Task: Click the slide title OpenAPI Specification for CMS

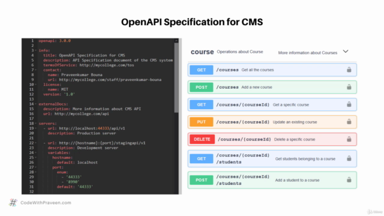Action: [192, 22]
